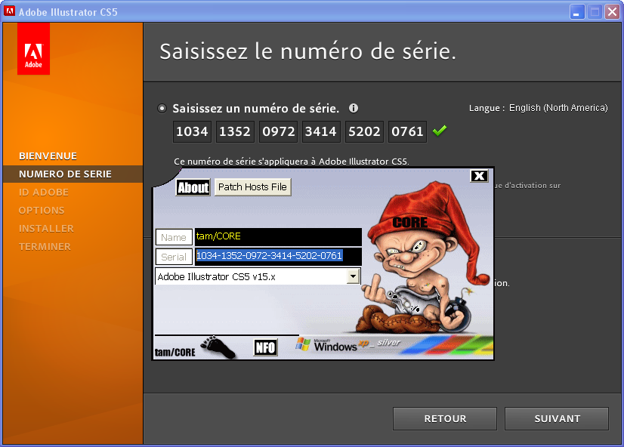Click the serial field containing 1034

[x=192, y=131]
